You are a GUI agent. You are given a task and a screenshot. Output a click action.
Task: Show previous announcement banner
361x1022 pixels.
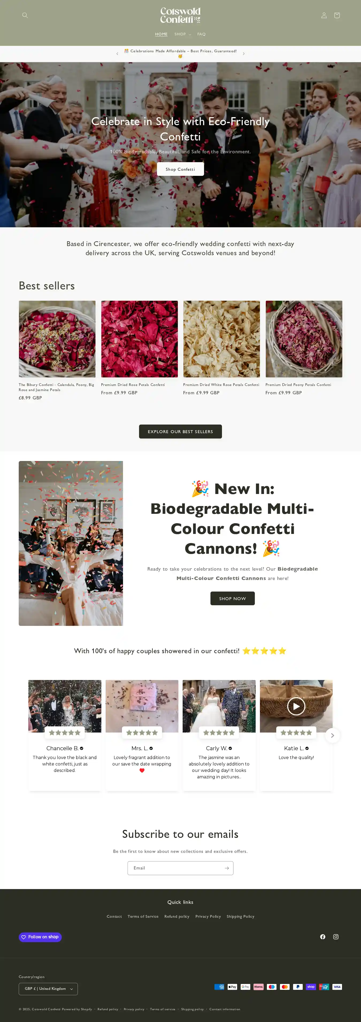[x=117, y=54]
